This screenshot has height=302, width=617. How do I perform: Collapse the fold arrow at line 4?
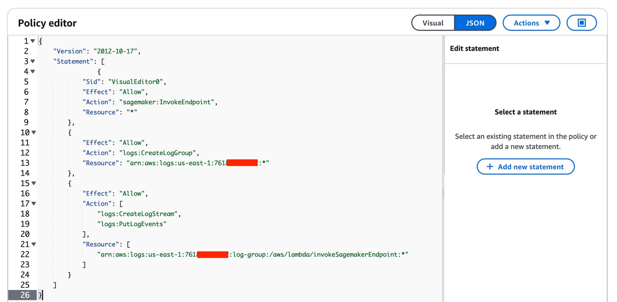coord(33,72)
